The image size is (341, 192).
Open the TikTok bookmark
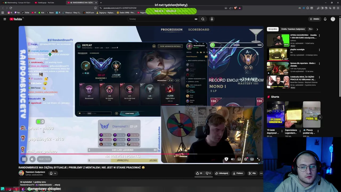(x=26, y=13)
